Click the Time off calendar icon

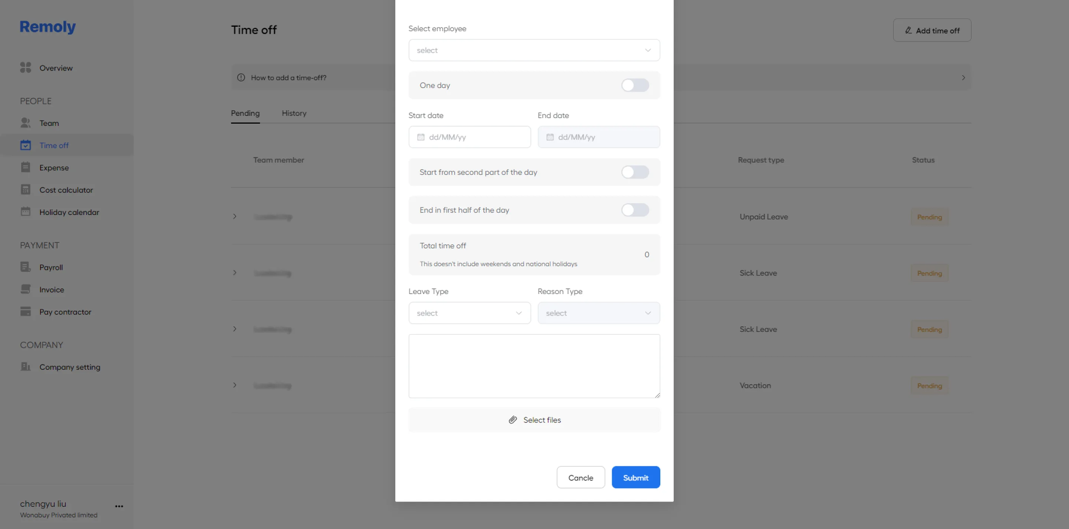(x=26, y=145)
